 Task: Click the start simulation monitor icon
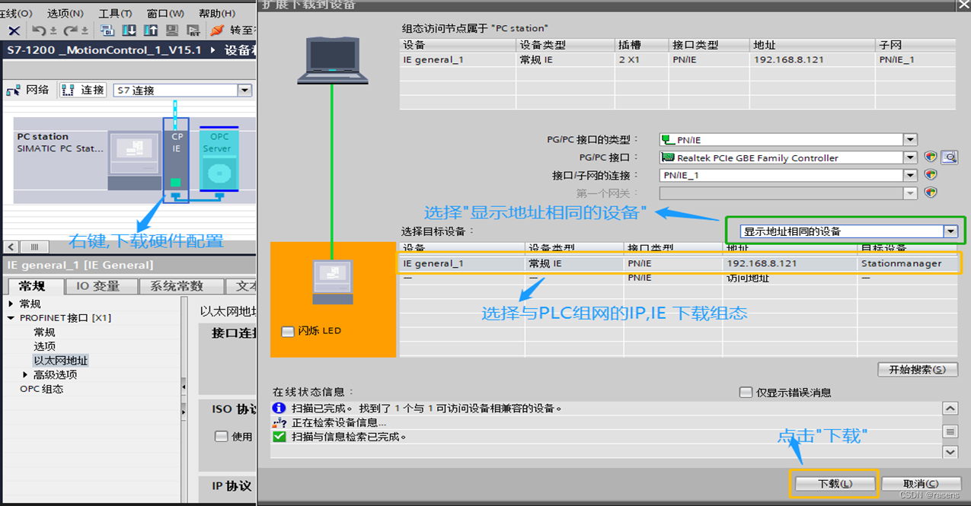(x=172, y=30)
